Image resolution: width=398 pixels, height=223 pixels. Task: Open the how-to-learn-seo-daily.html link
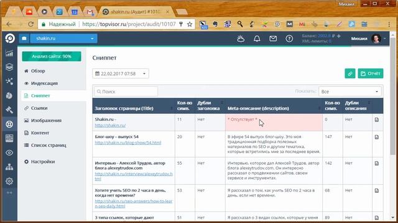tap(134, 204)
